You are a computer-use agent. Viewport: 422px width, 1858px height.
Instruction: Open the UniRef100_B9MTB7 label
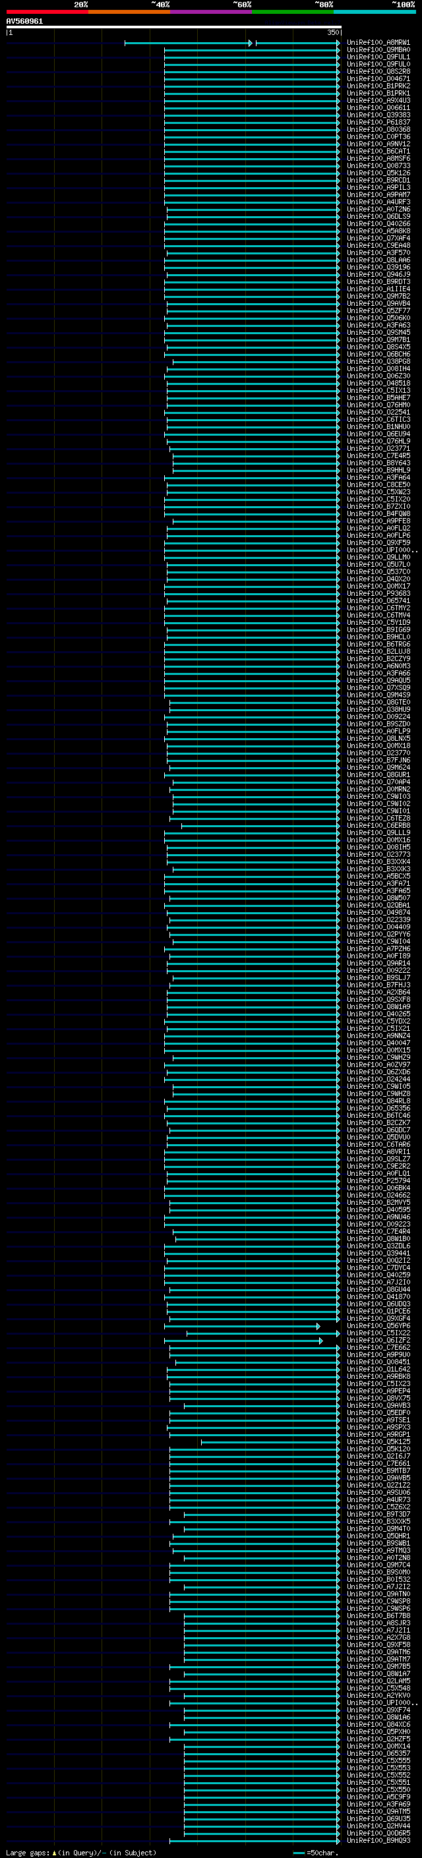(x=378, y=1470)
